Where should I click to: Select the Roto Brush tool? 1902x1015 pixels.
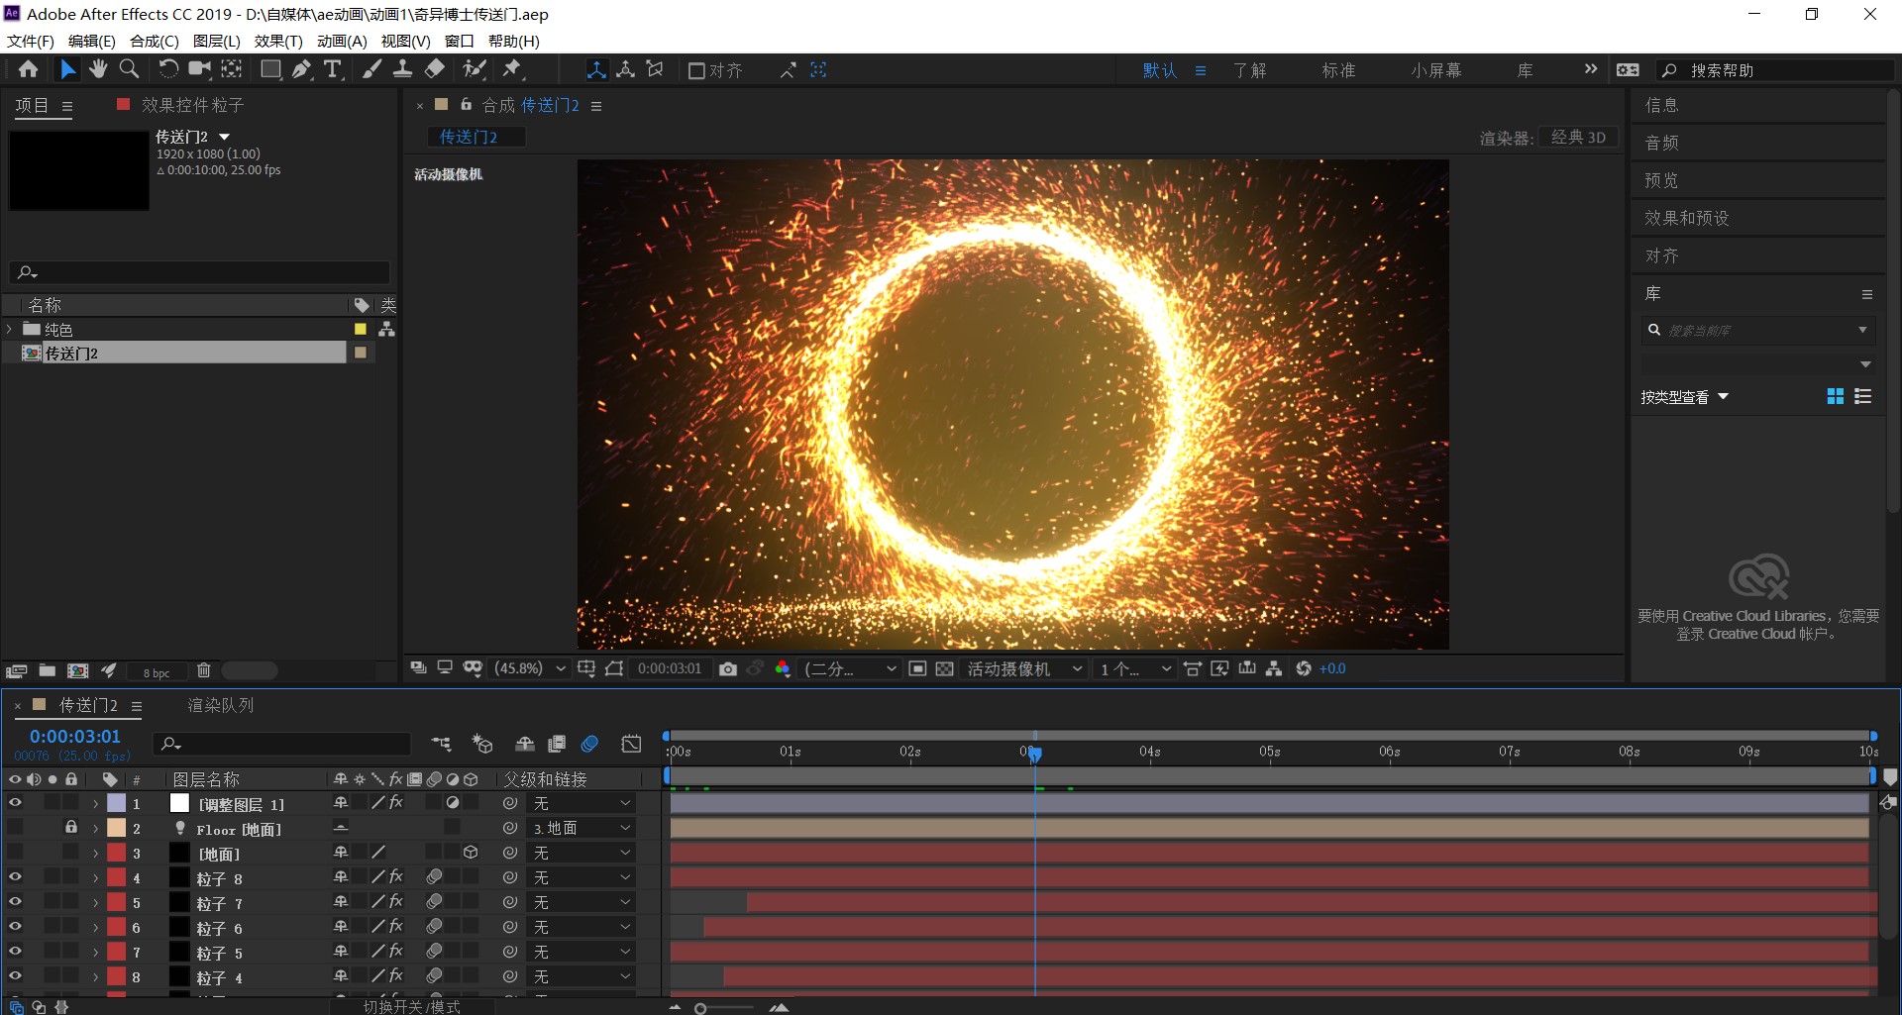point(475,69)
